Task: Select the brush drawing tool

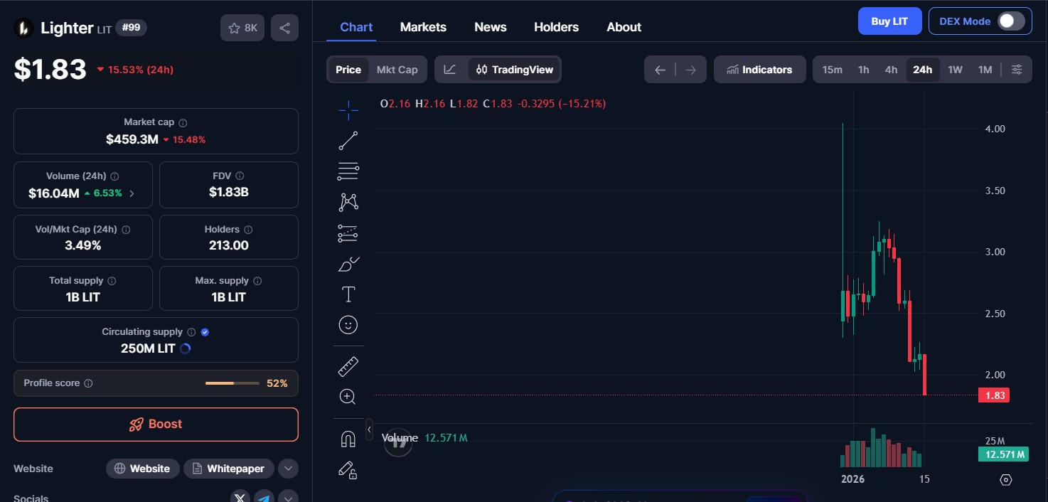Action: (348, 264)
